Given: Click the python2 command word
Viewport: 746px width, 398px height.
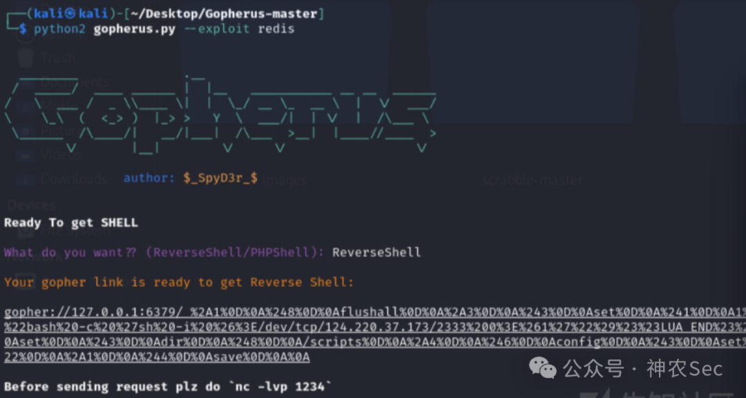Looking at the screenshot, I should click(x=59, y=29).
